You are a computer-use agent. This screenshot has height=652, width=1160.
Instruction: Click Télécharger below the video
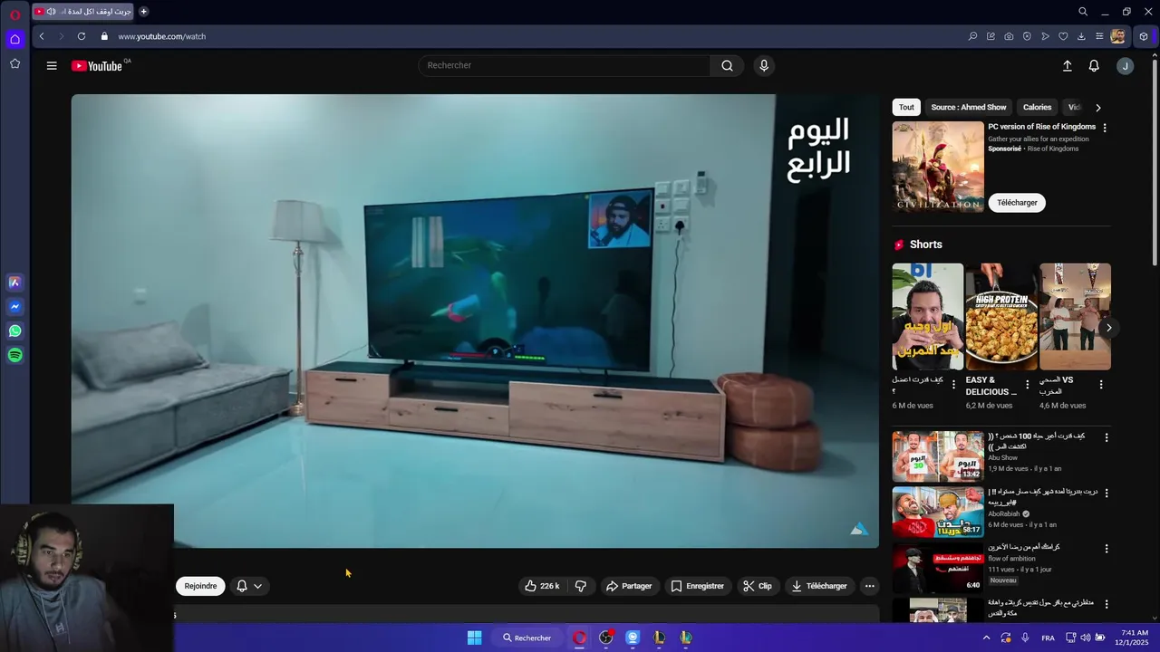click(819, 586)
